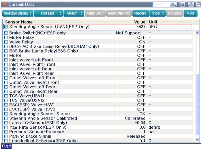Check ESC(ESP) Valve-HSV1 checkbox
This screenshot has width=202, height=150.
point(6,105)
